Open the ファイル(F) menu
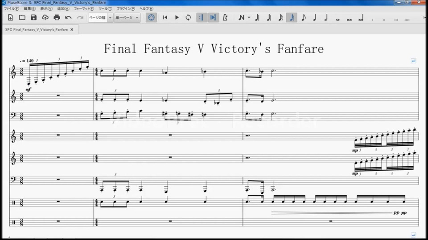 point(12,9)
